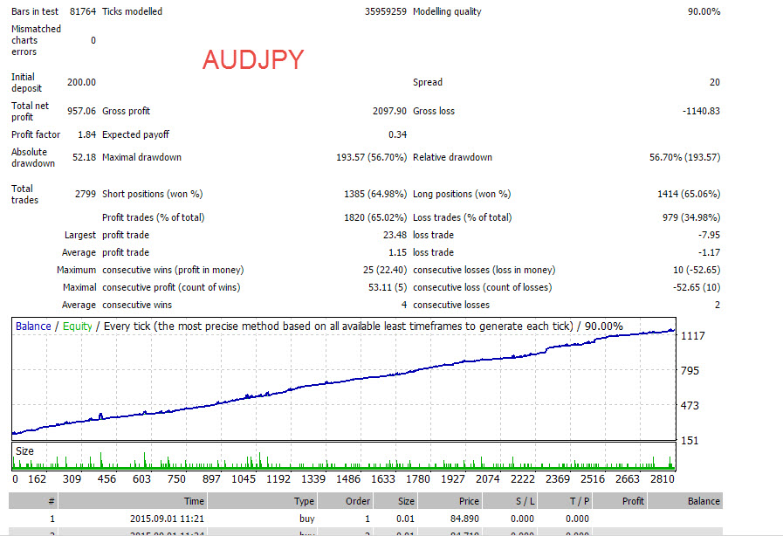
Task: Click the chart axis value 795
Action: pos(690,371)
